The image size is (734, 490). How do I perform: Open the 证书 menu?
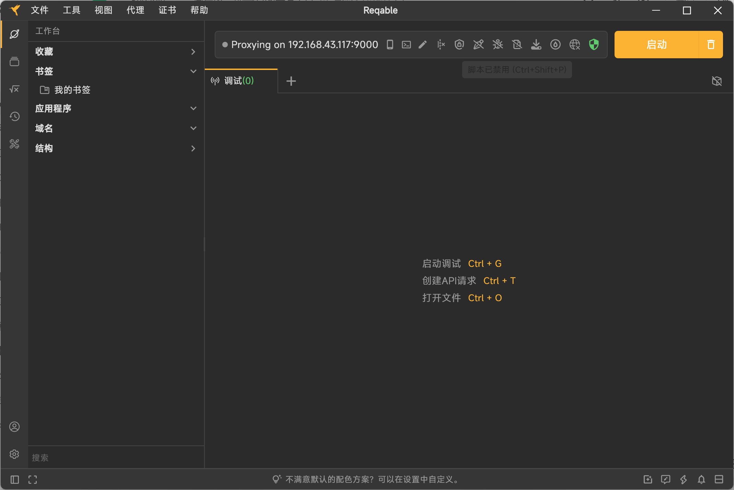tap(167, 10)
